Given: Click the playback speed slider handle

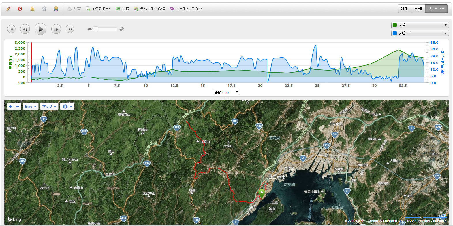Looking at the screenshot, I should click(95, 29).
